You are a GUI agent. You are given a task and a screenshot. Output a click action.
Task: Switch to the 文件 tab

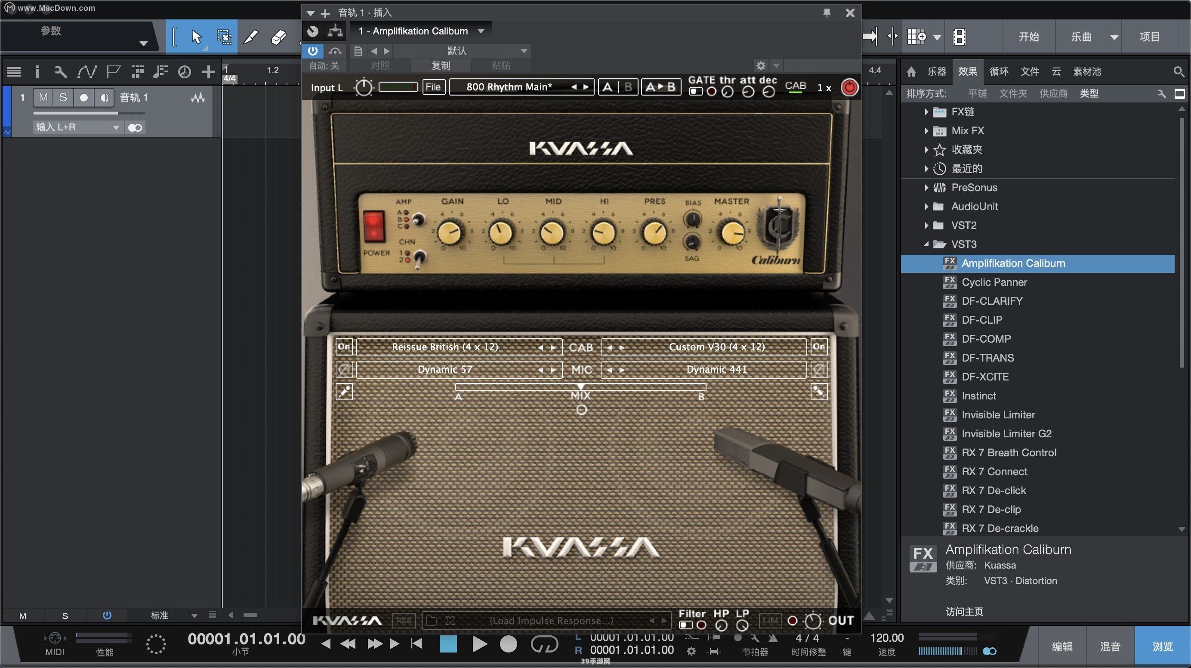coord(1030,72)
